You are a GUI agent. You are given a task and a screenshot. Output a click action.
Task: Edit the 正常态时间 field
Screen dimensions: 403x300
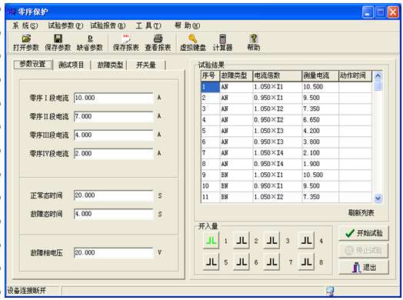click(x=114, y=195)
